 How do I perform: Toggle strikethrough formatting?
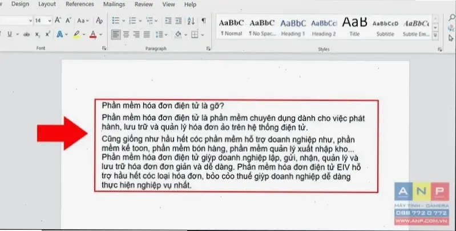(26, 34)
